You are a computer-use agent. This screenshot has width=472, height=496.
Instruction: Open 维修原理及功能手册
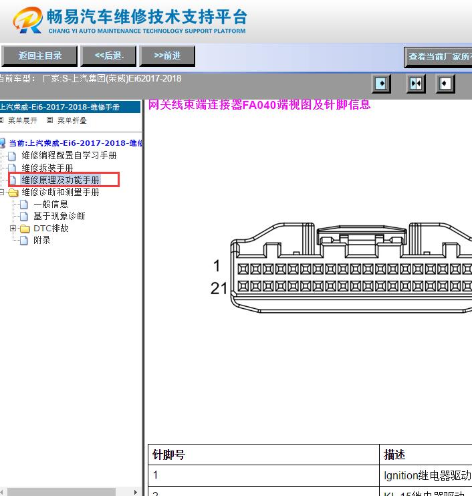(x=60, y=180)
